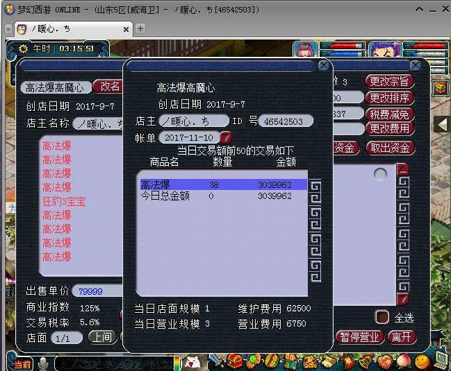Open the orange smiley face icon
Image resolution: width=451 pixels, height=371 pixels.
click(422, 361)
